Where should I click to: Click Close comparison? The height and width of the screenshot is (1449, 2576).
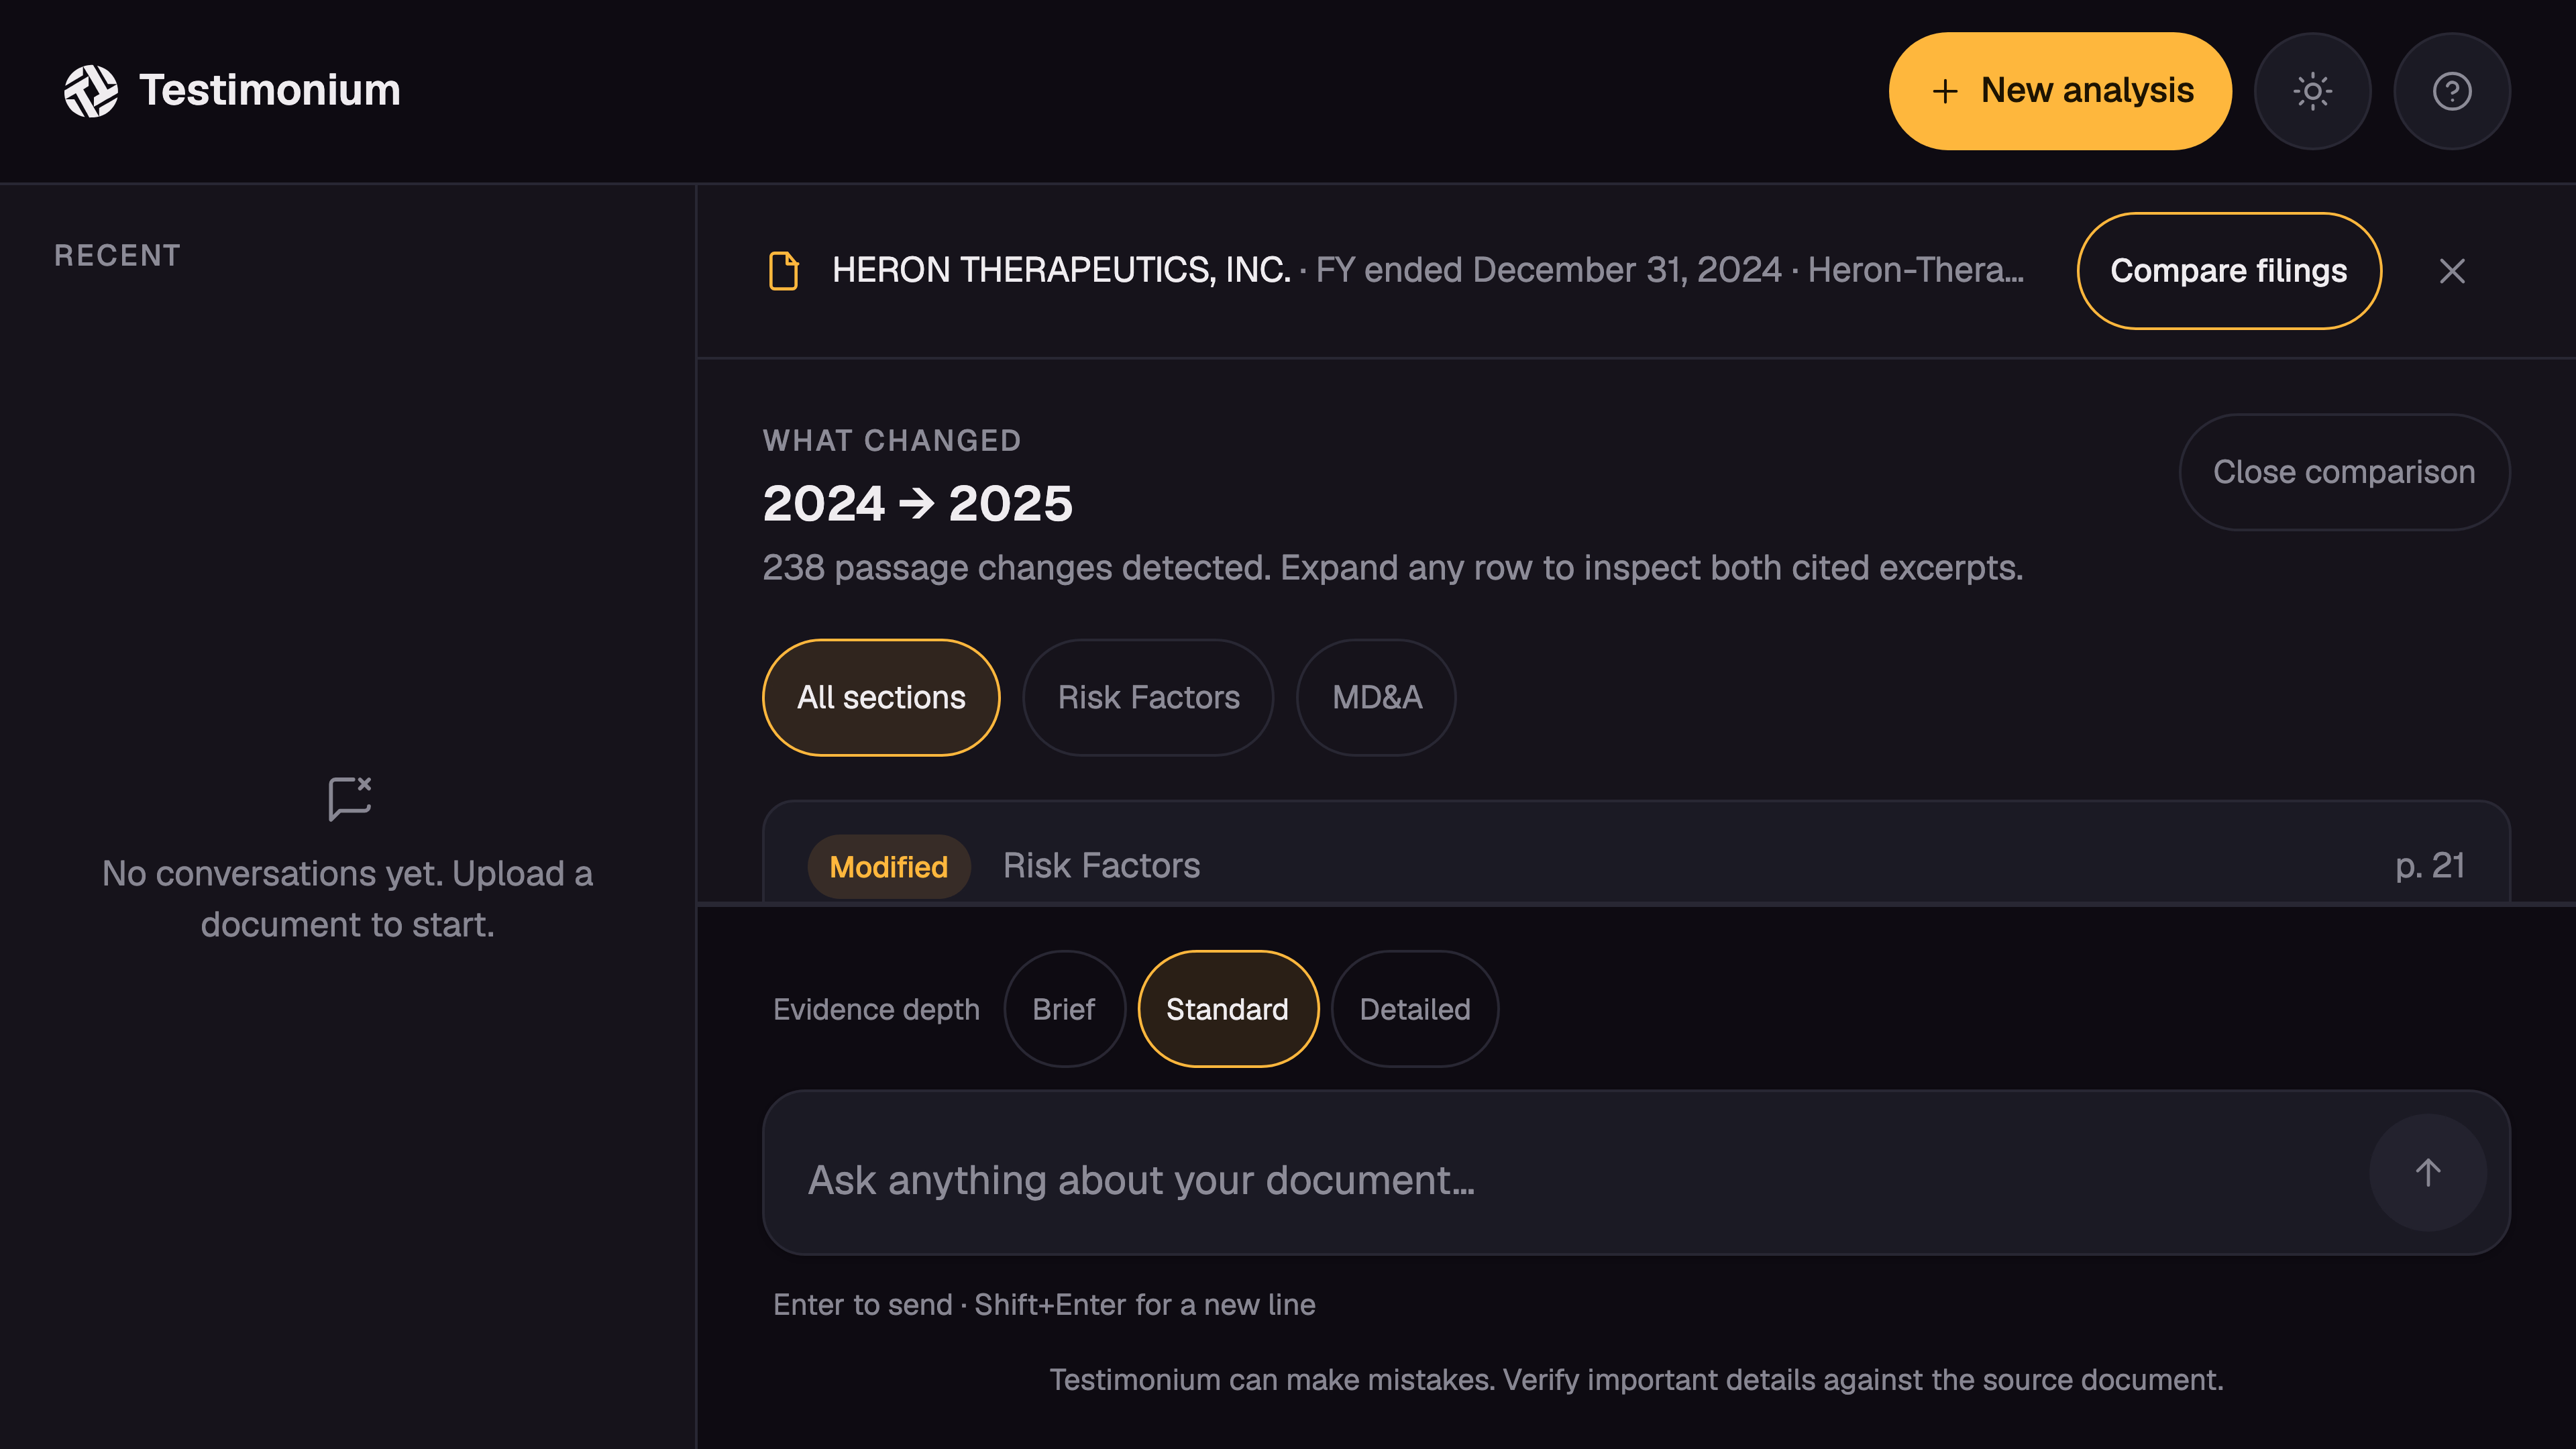[2344, 472]
